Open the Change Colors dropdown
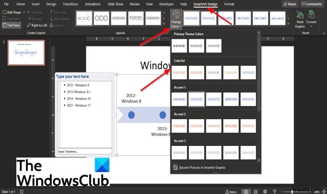The image size is (327, 194). click(x=176, y=19)
